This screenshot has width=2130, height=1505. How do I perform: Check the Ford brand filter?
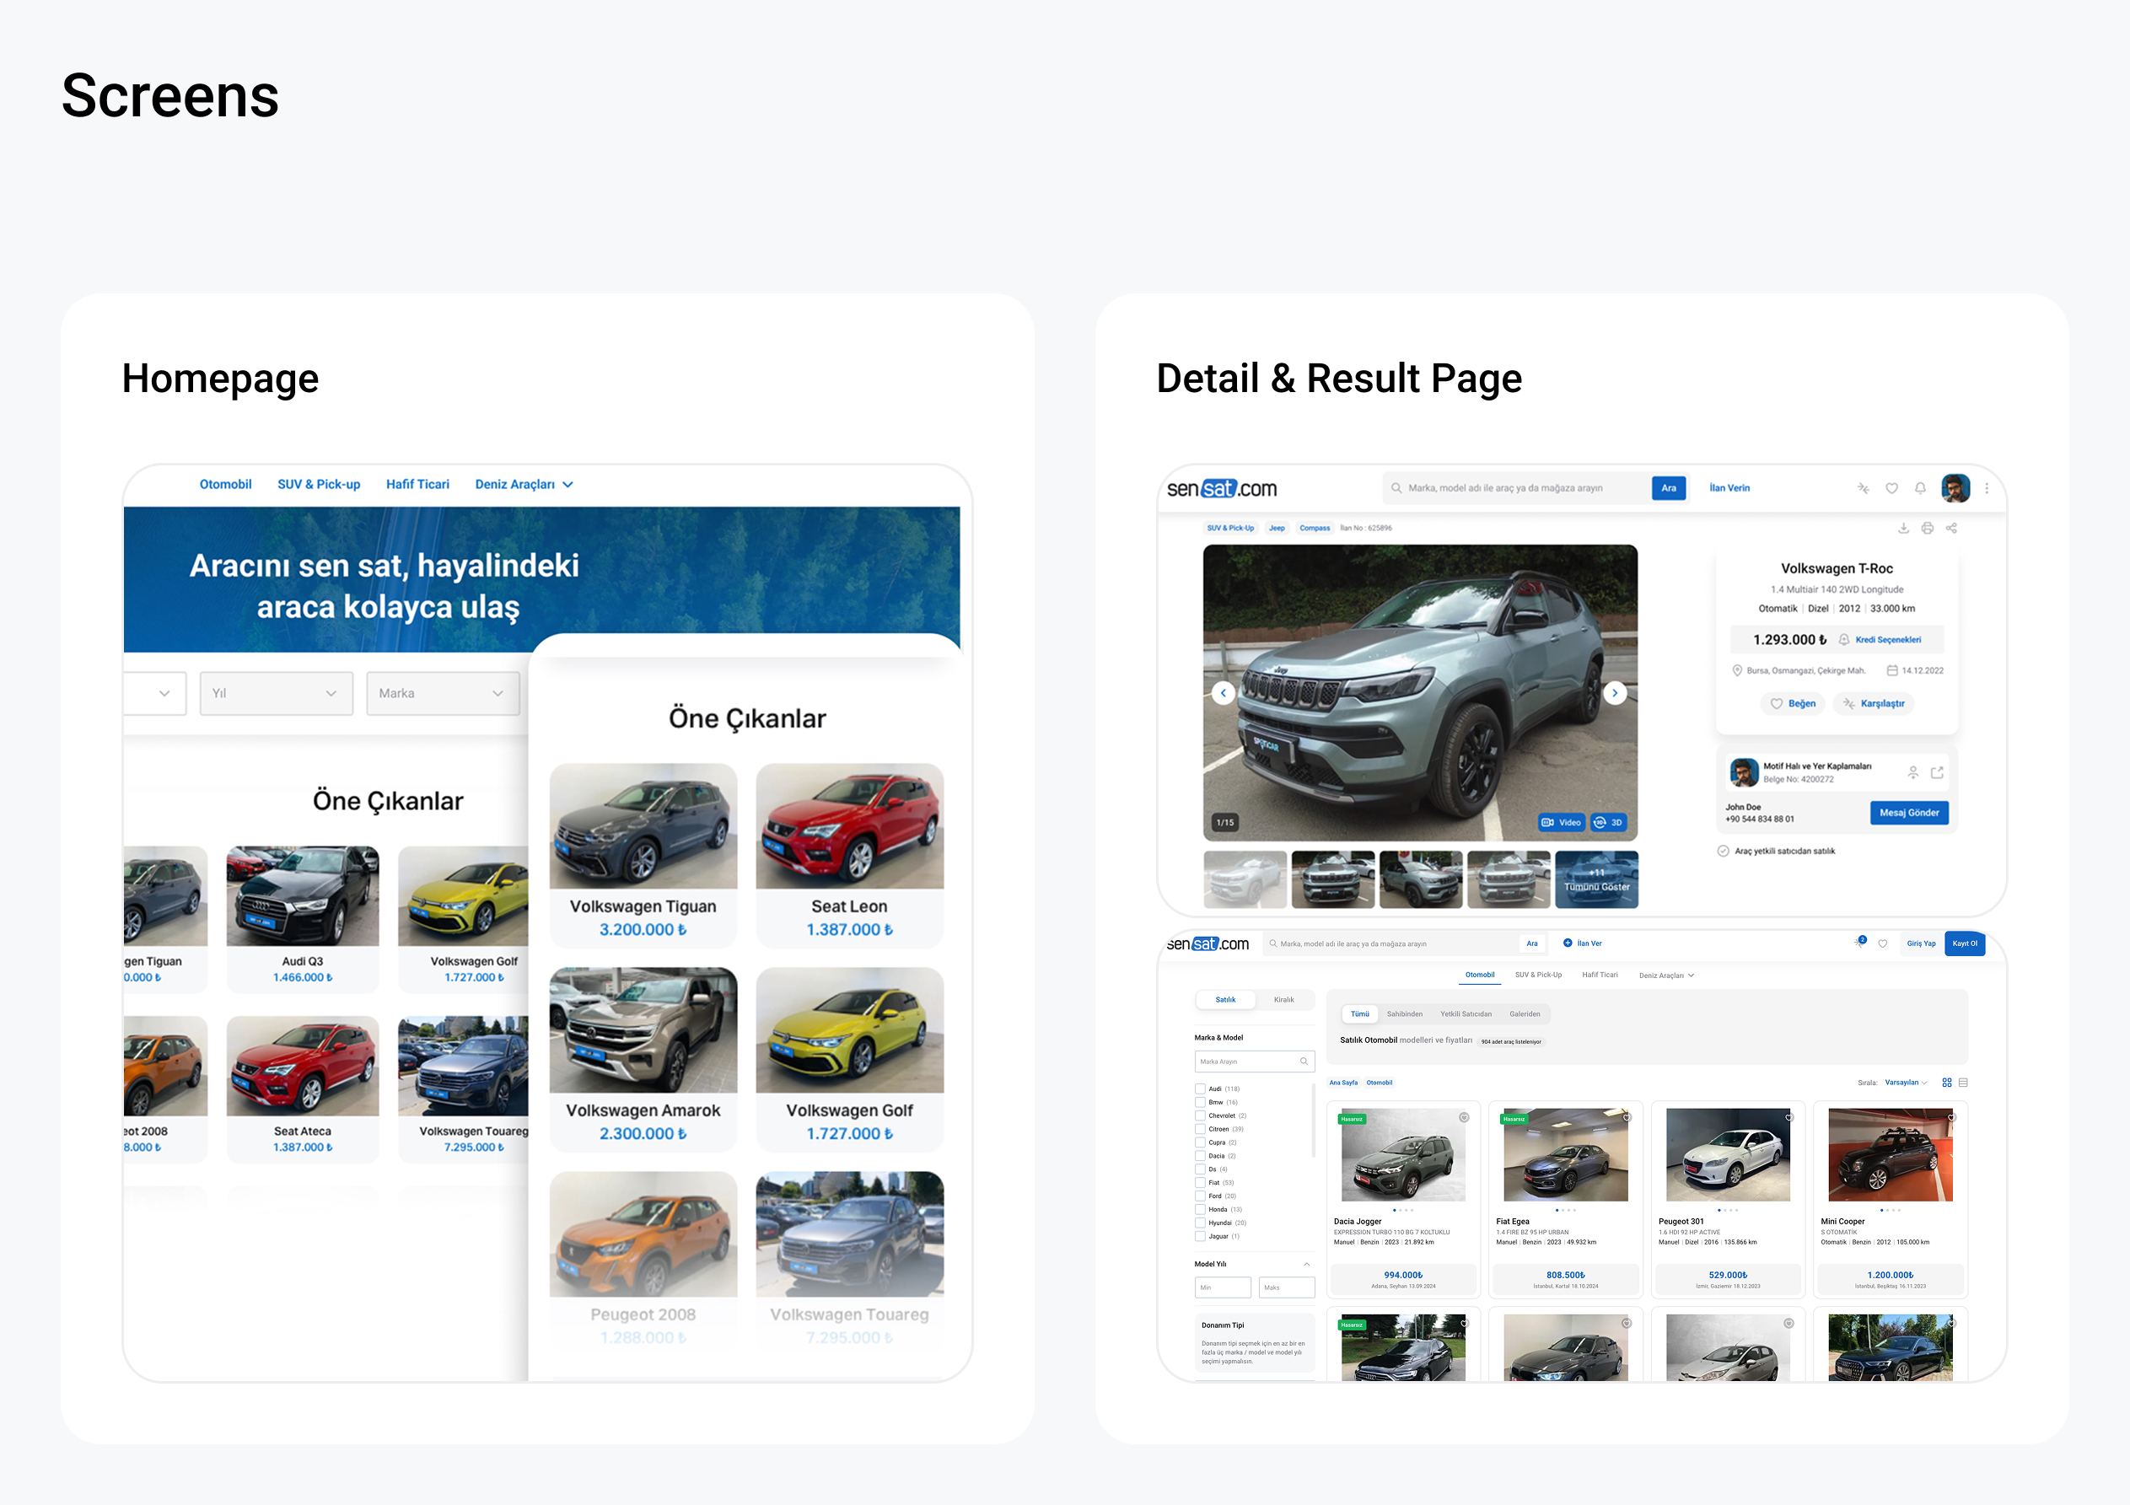(x=1201, y=1196)
